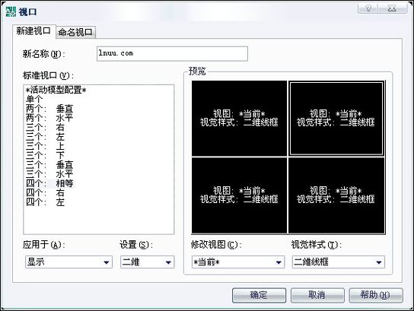
Task: Open the 修改视图 dropdown showing *当前*
Action: pyautogui.click(x=238, y=262)
